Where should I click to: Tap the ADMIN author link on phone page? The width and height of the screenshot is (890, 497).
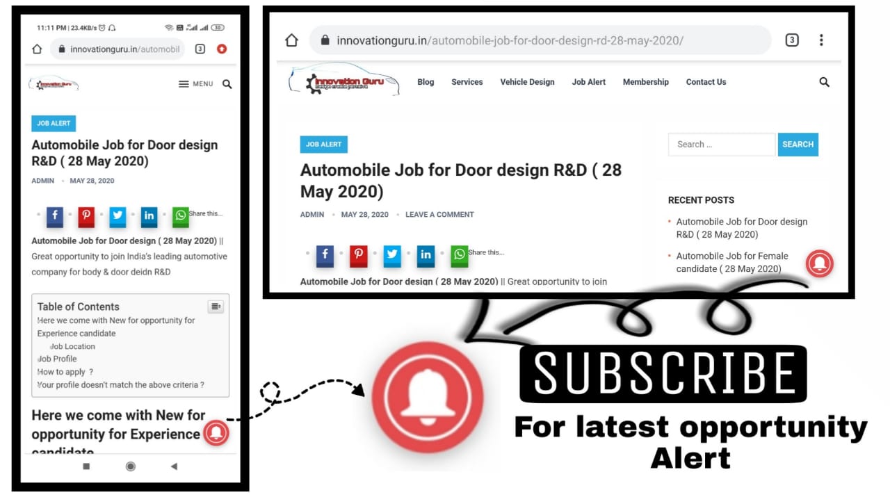click(x=42, y=181)
